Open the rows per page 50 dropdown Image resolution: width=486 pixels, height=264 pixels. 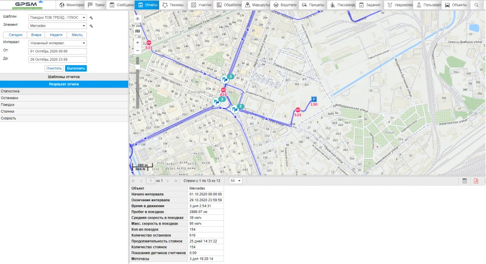[x=235, y=180]
